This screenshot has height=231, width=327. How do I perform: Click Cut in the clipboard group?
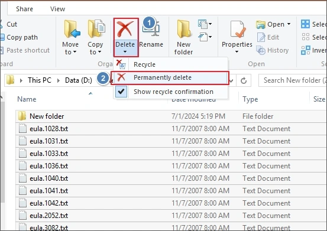tap(9, 24)
